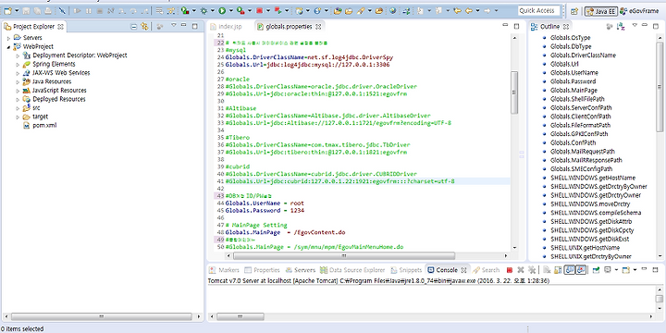The image size is (666, 333).
Task: Open the Outline View Menu triangle
Action: point(635,26)
